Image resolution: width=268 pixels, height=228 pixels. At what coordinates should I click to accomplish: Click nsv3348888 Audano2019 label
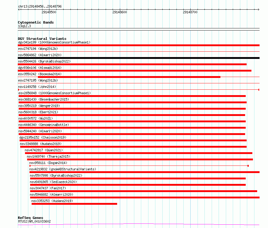(x=41, y=144)
